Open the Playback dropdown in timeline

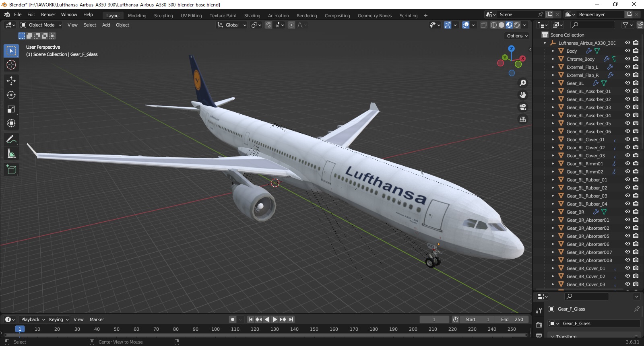(33, 319)
